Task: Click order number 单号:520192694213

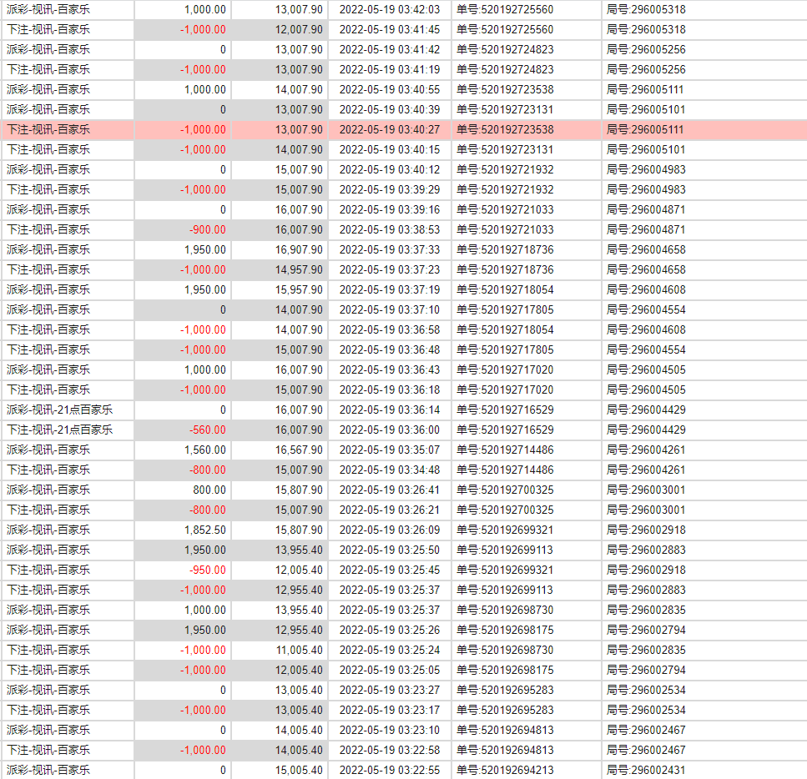Action: pyautogui.click(x=505, y=770)
